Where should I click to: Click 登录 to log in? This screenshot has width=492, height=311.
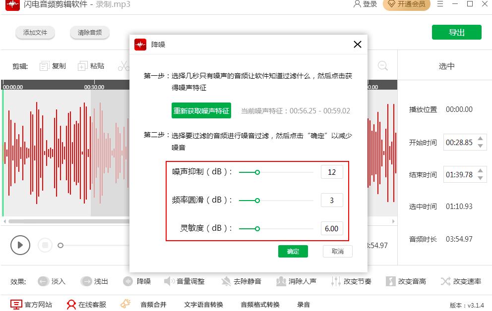pyautogui.click(x=365, y=4)
